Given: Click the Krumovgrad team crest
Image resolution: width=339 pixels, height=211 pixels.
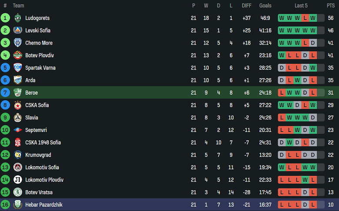Looking at the screenshot, I should click(x=18, y=155).
